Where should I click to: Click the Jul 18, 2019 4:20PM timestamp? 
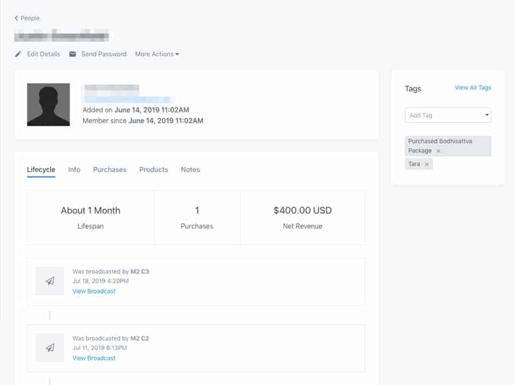101,281
